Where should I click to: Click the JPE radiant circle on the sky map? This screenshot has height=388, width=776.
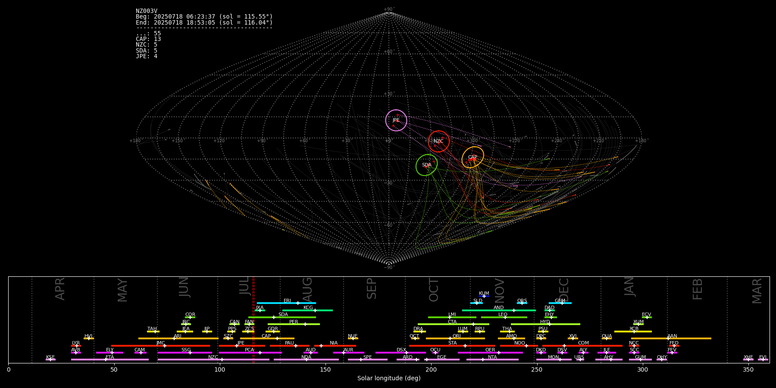point(396,120)
